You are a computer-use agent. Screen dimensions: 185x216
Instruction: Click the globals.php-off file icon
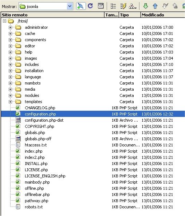click(x=18, y=138)
